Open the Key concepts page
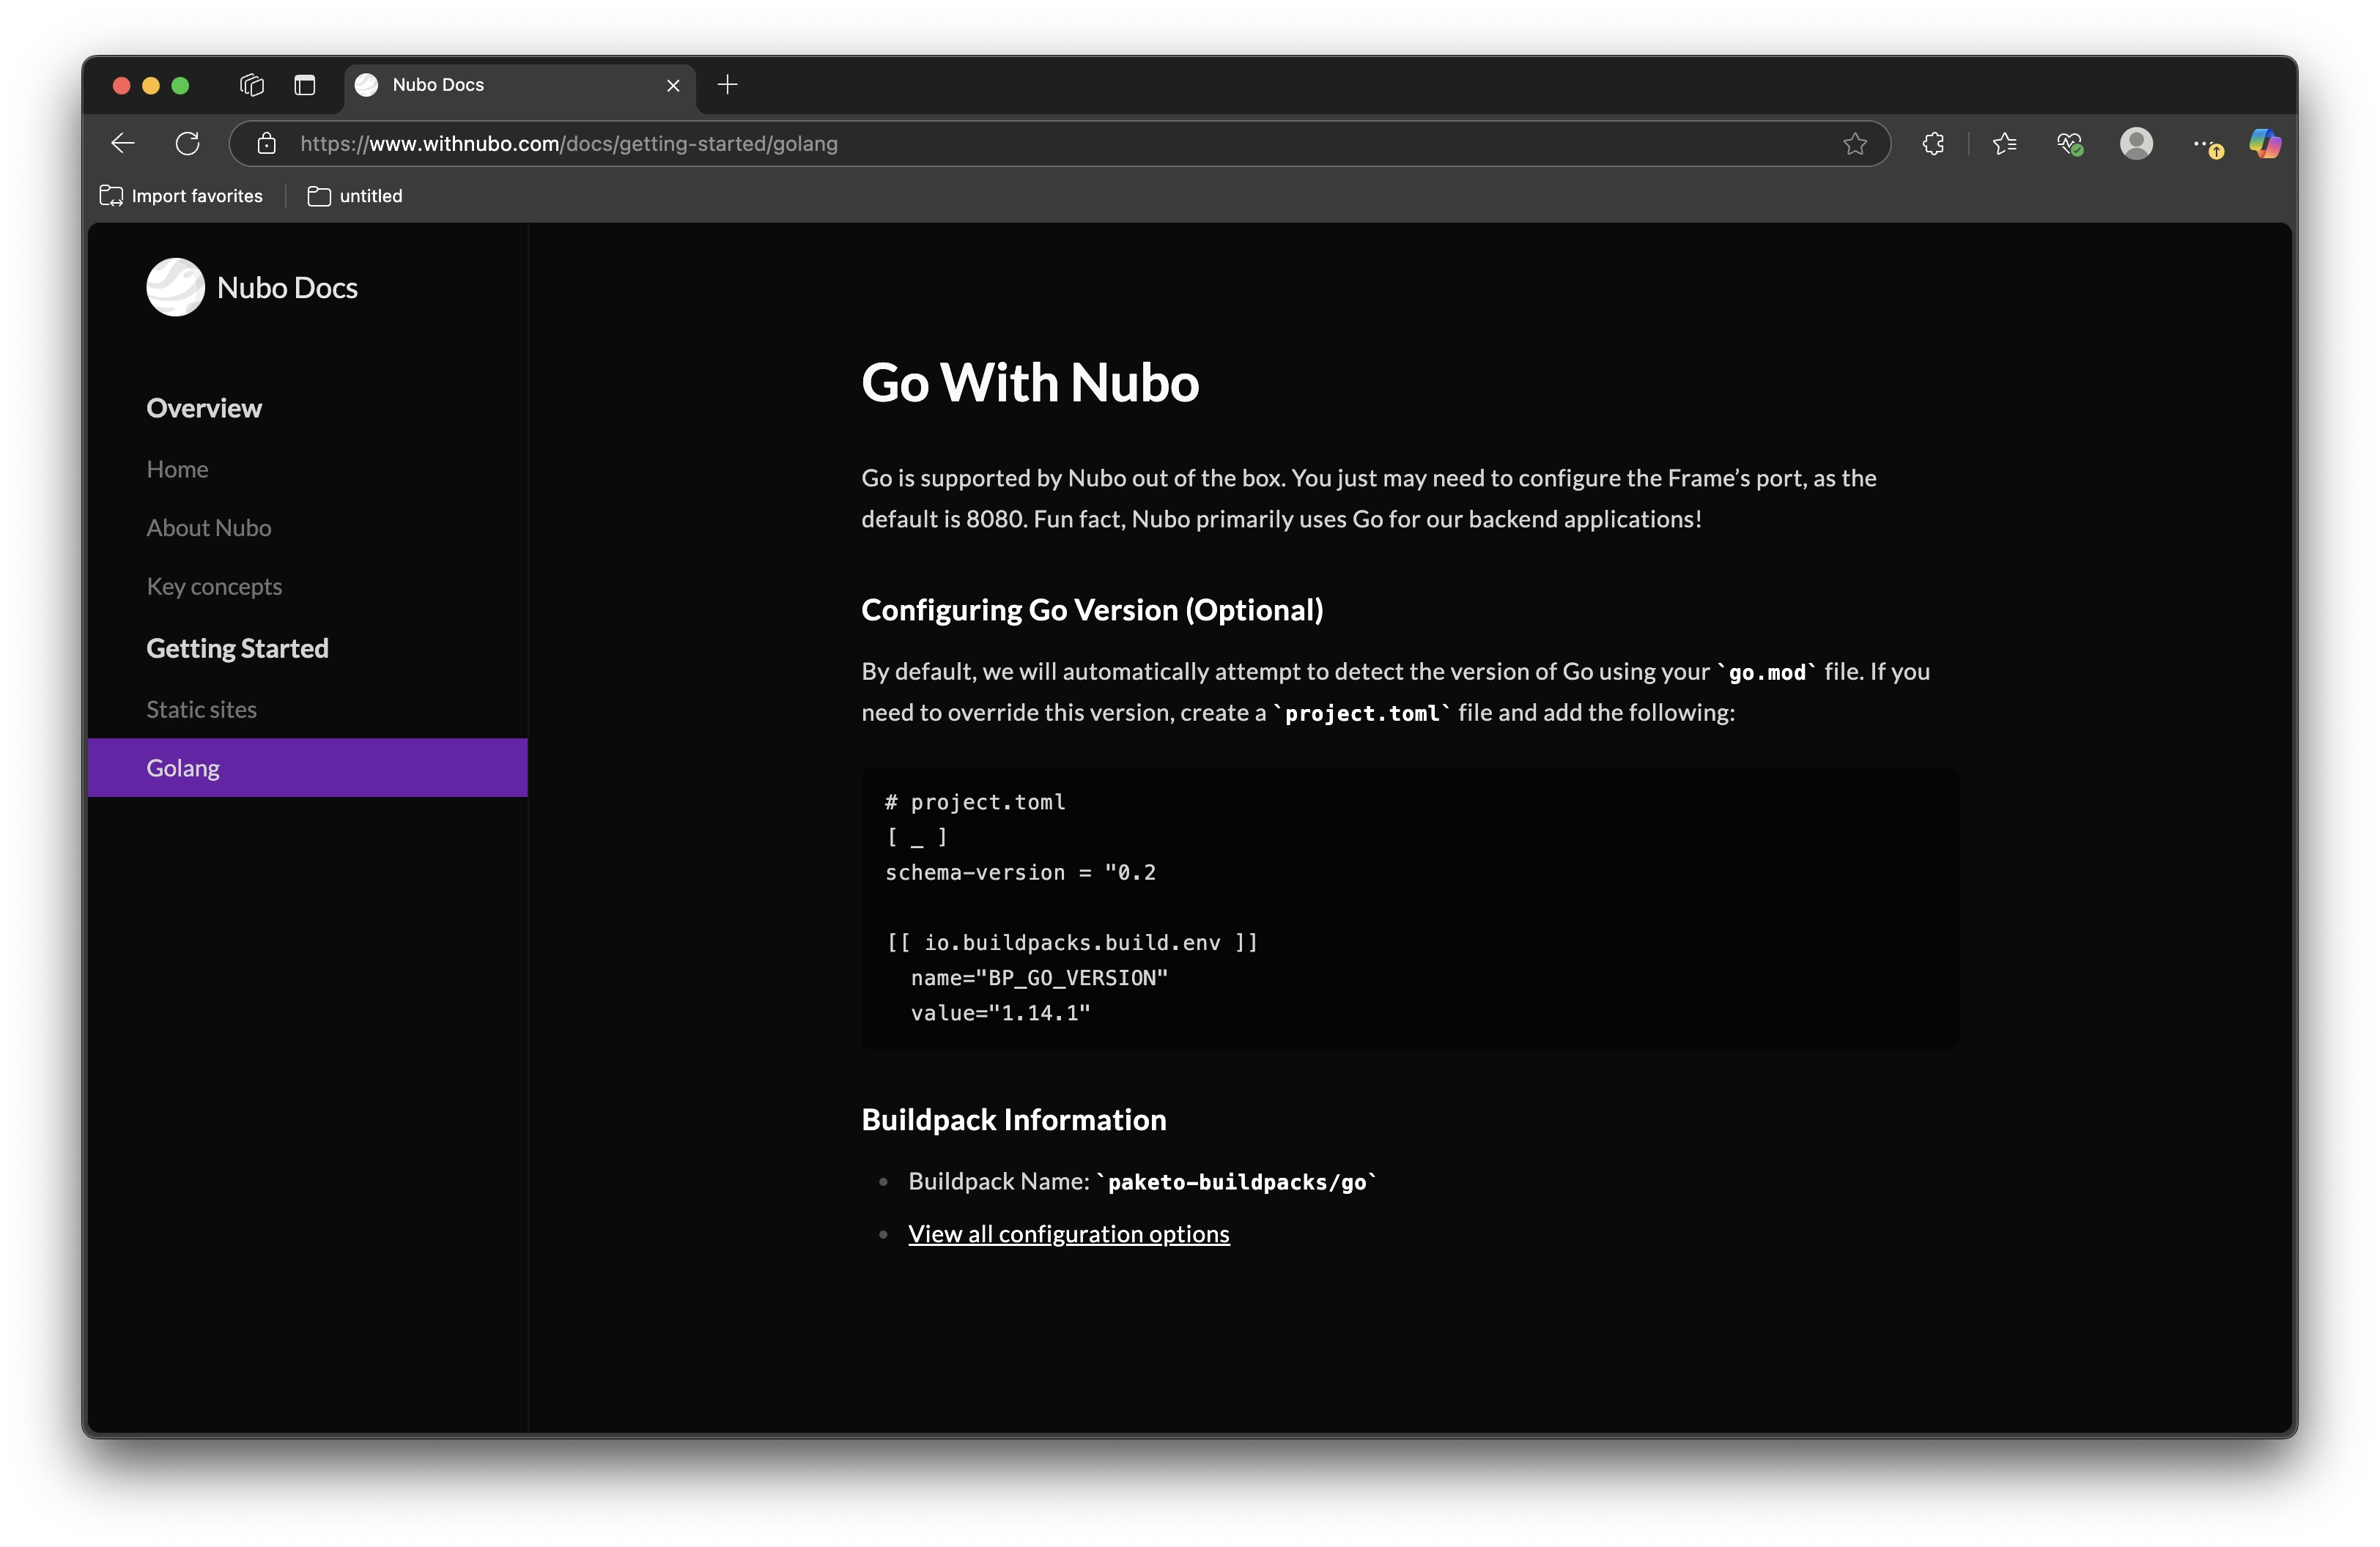This screenshot has height=1547, width=2380. [214, 587]
